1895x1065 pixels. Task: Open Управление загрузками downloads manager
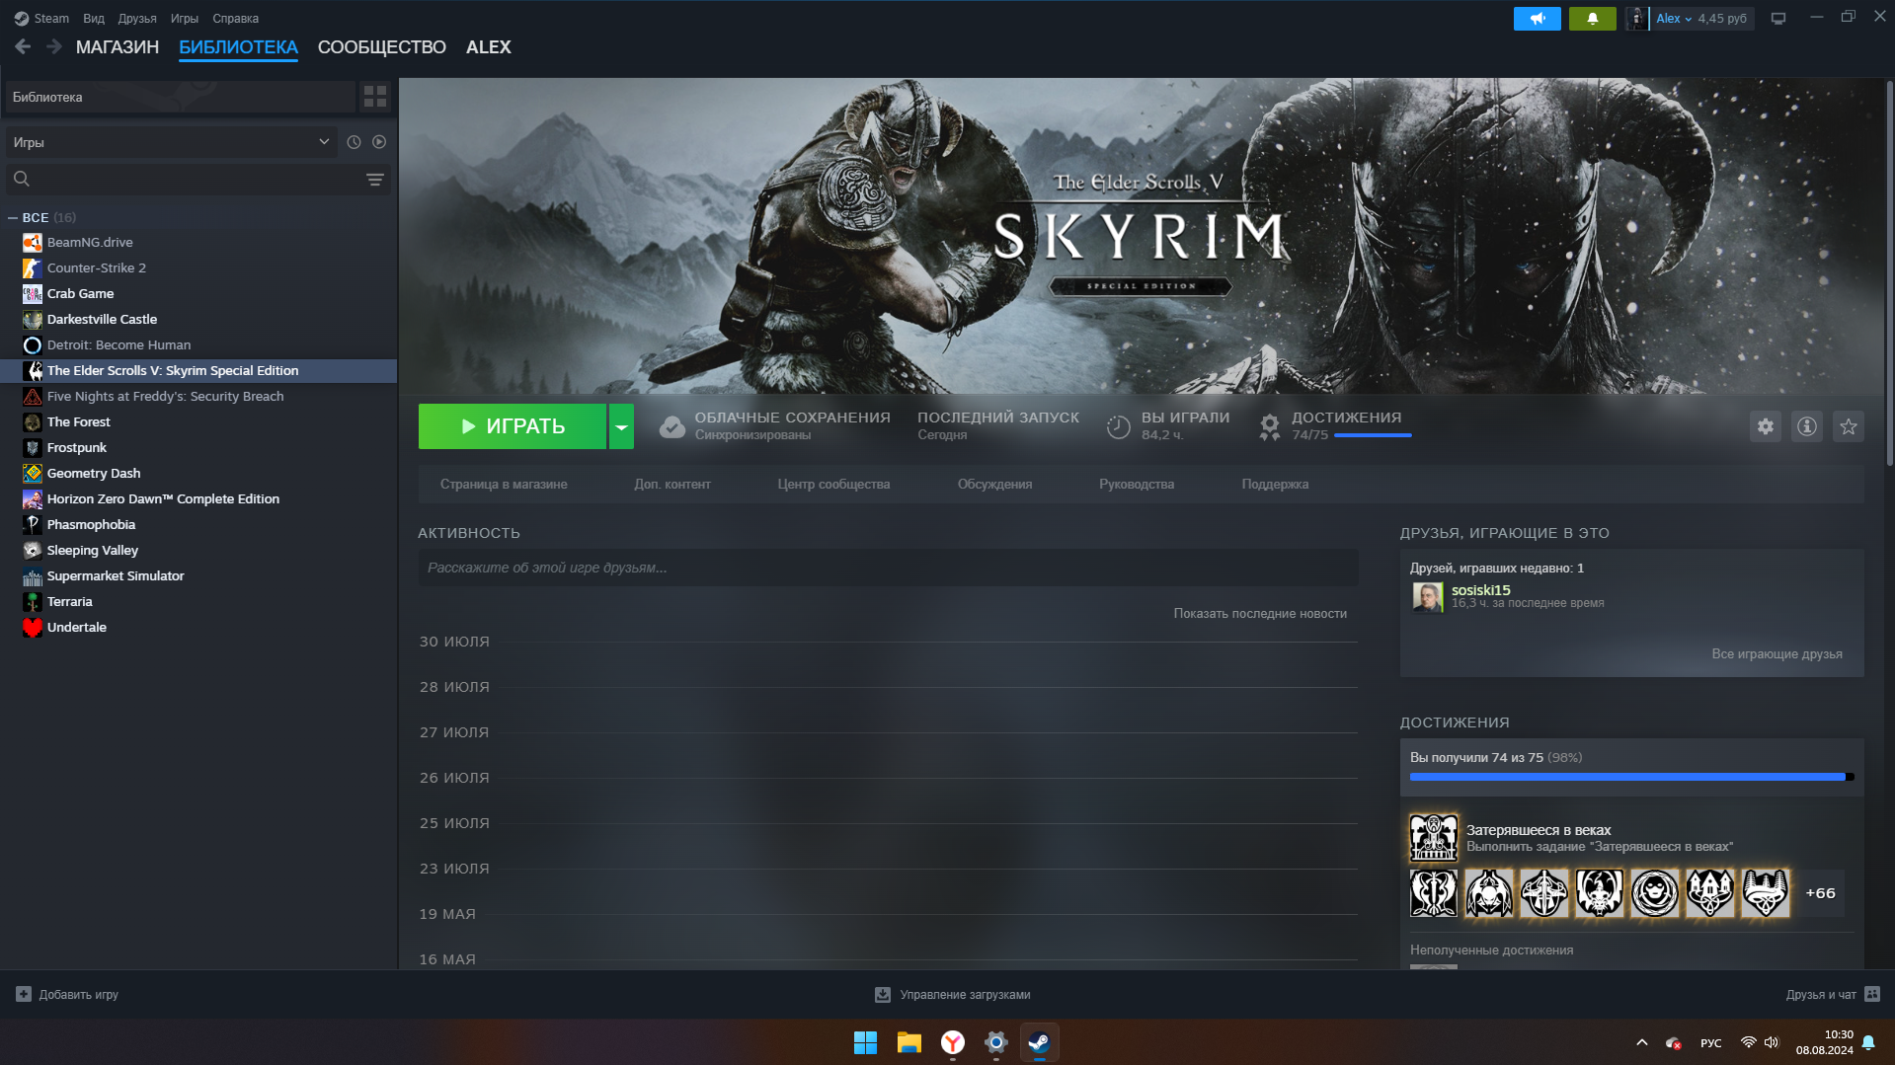click(952, 995)
